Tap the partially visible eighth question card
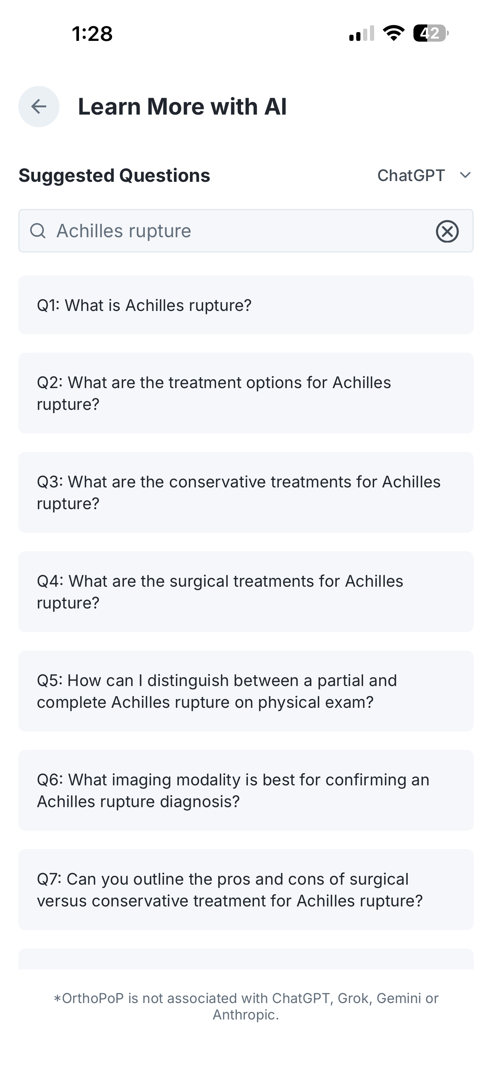 [246, 960]
